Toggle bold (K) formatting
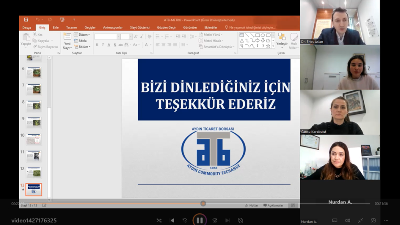Viewport: 400px width, 225px height. tap(97, 45)
